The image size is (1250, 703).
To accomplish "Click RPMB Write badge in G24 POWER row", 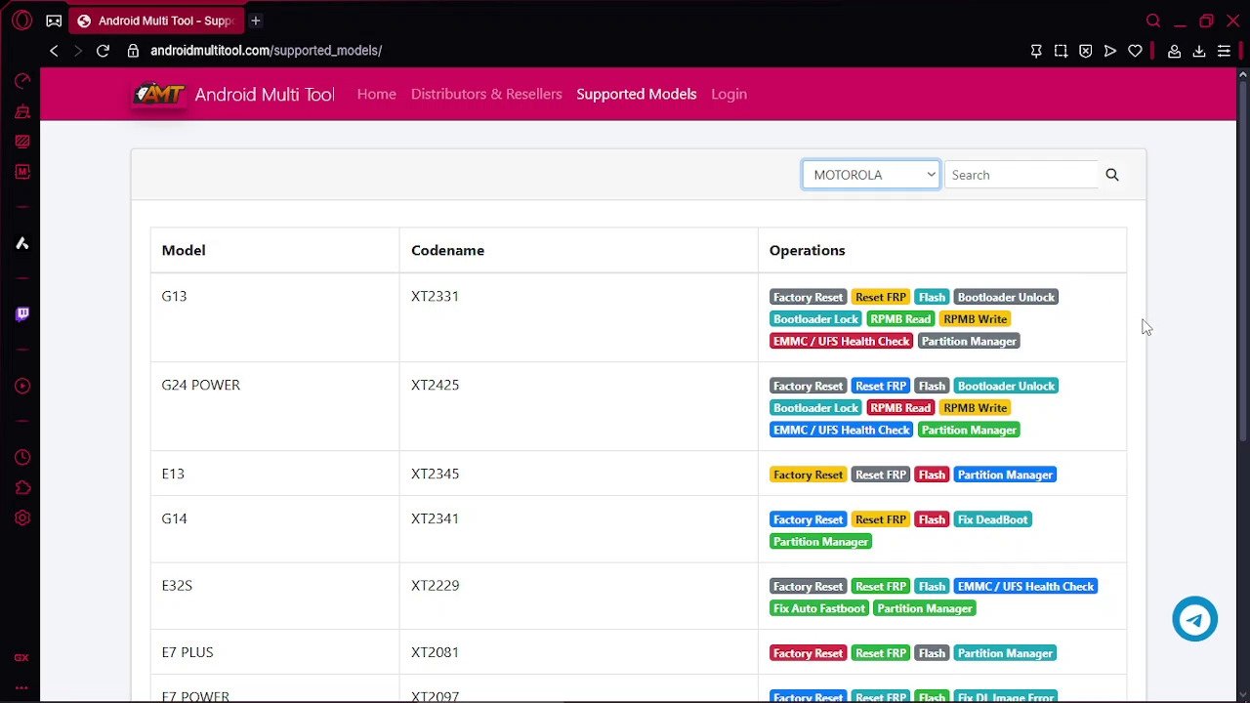I will pos(975,408).
